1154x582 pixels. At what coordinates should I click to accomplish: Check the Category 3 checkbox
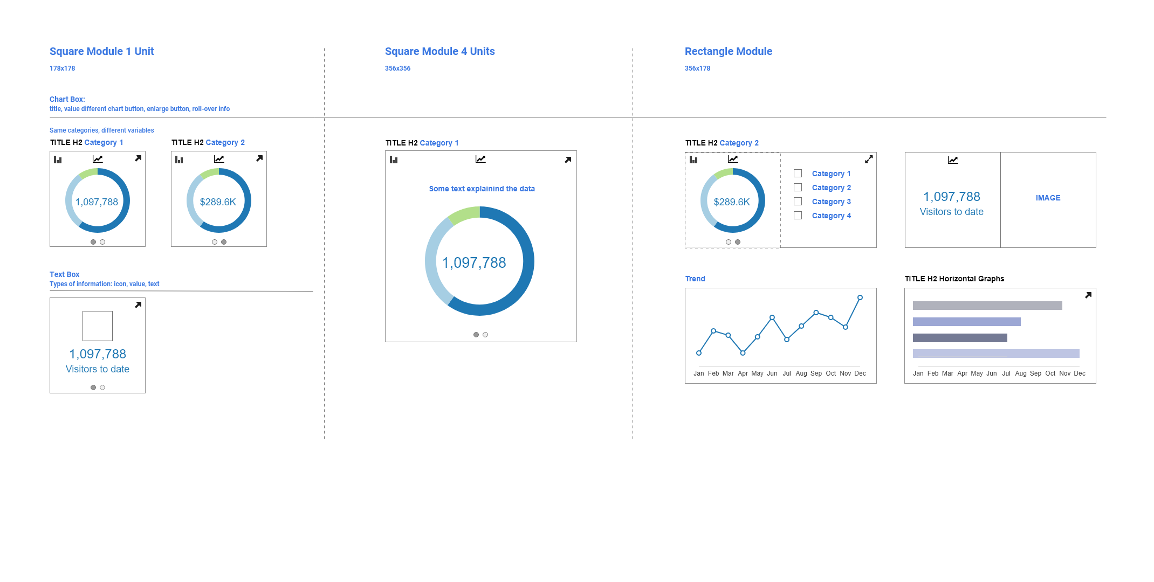798,202
